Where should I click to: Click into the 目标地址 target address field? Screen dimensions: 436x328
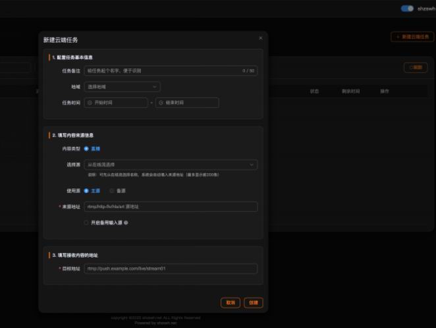click(x=171, y=269)
